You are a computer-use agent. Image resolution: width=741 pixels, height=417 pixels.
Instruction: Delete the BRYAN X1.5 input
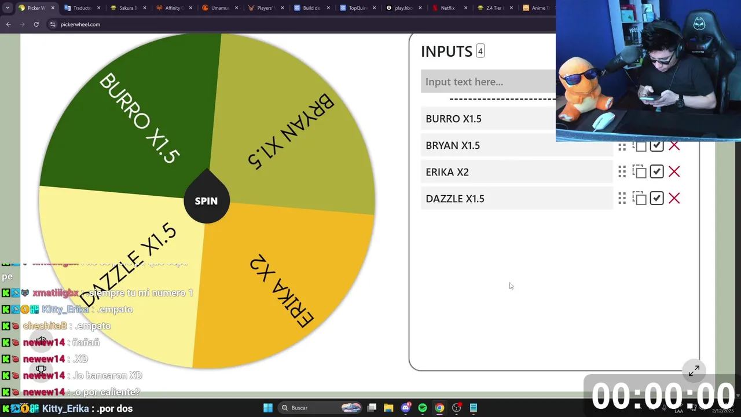pos(674,145)
